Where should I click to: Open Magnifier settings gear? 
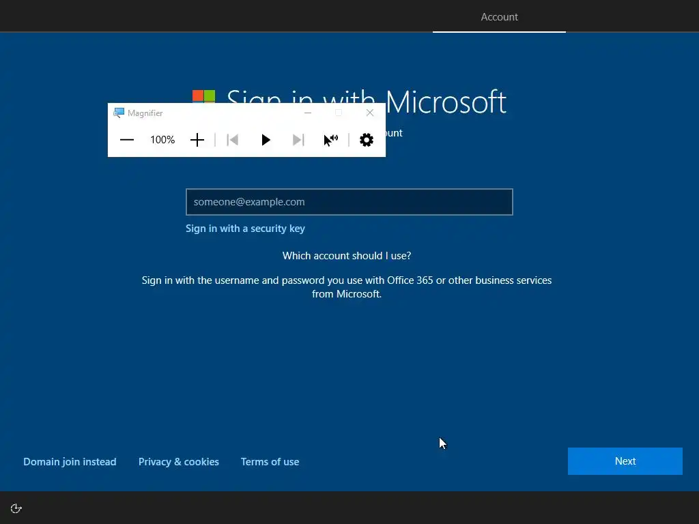coord(367,140)
